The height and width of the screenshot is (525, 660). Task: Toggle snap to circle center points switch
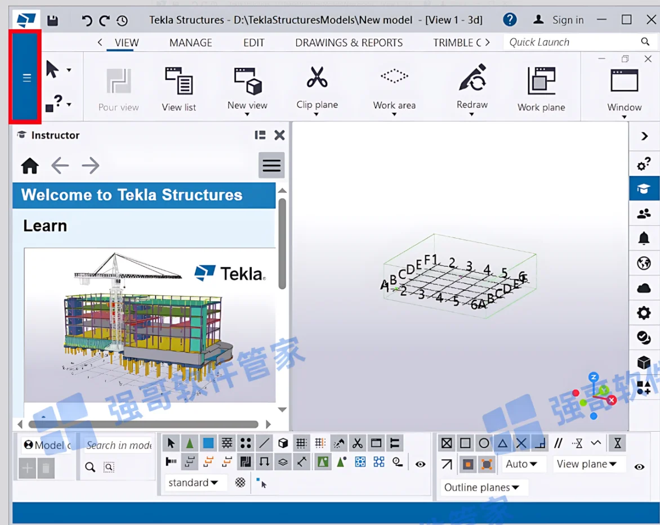[484, 443]
